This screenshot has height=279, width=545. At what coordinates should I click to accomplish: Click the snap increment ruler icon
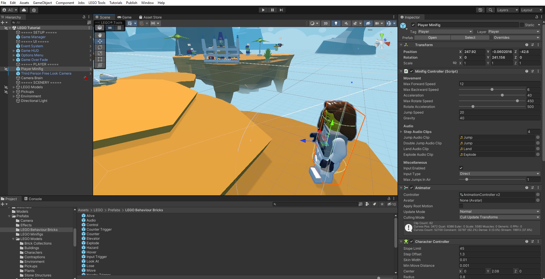pos(153,23)
